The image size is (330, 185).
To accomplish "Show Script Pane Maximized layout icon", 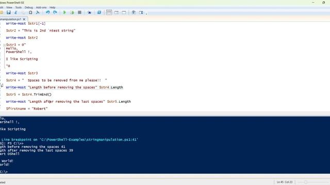I will (x=124, y=12).
